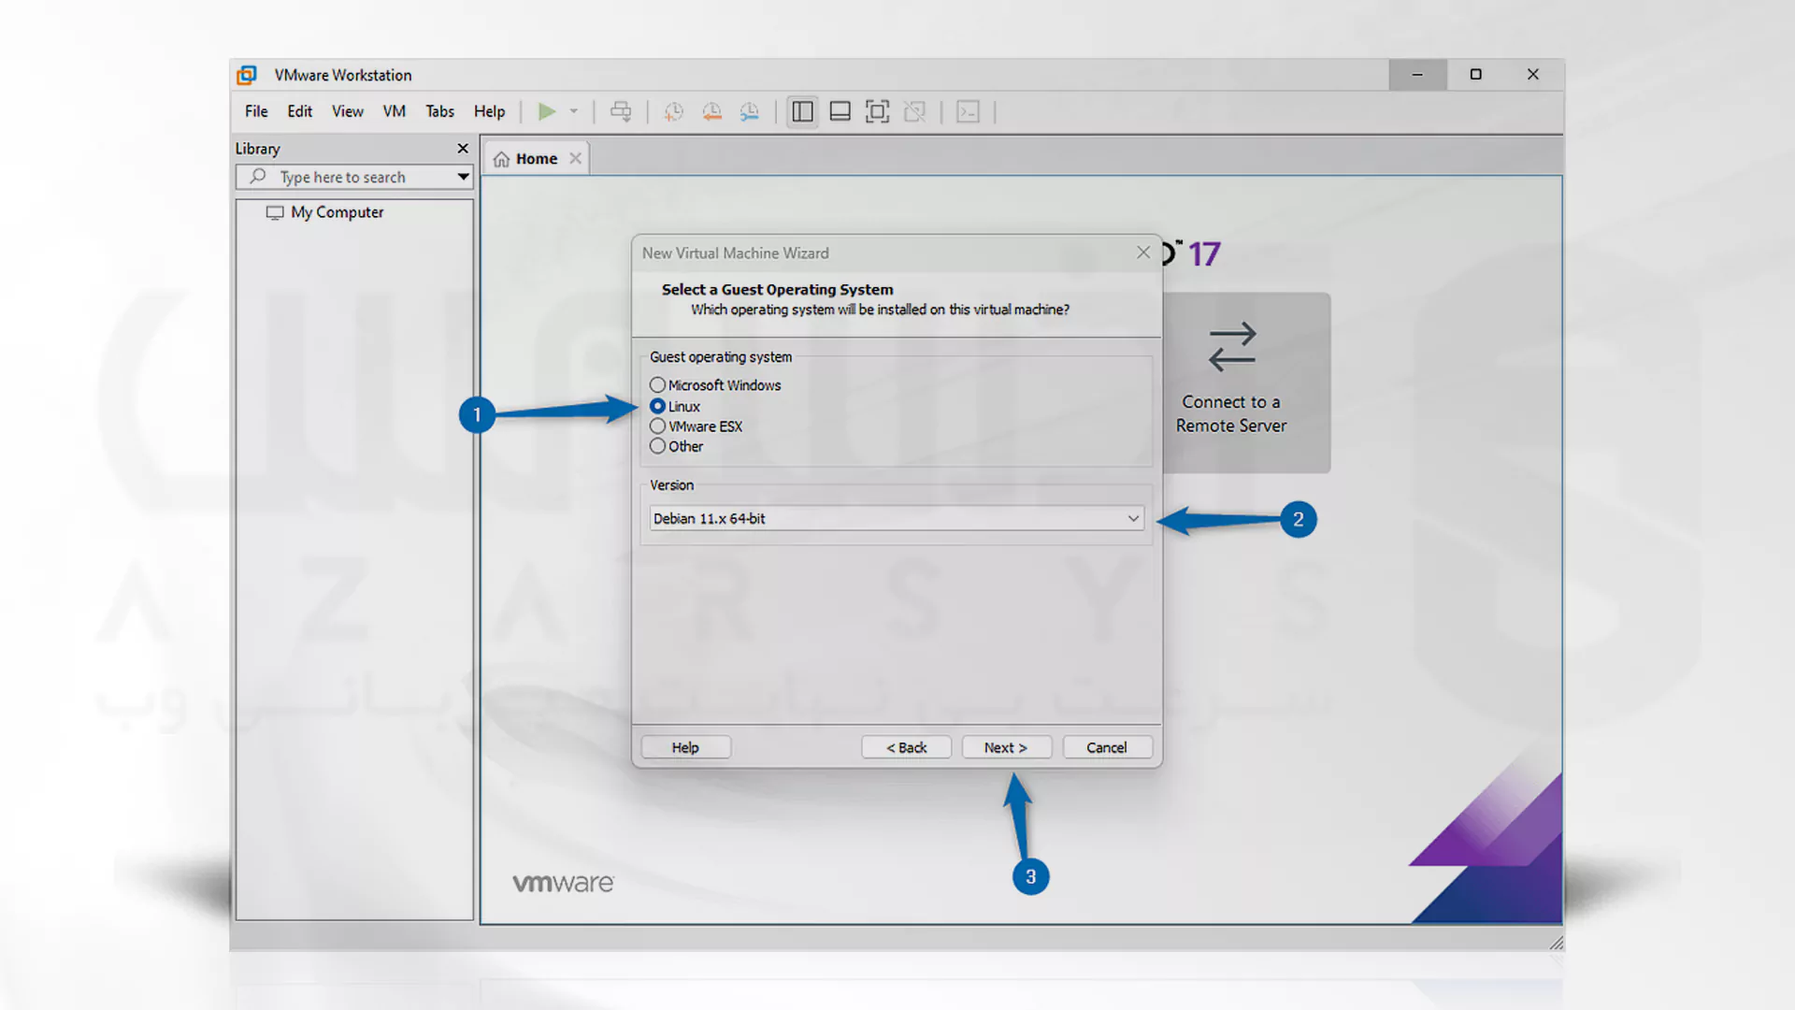The height and width of the screenshot is (1010, 1795).
Task: Click Cancel to dismiss the wizard
Action: click(x=1106, y=746)
